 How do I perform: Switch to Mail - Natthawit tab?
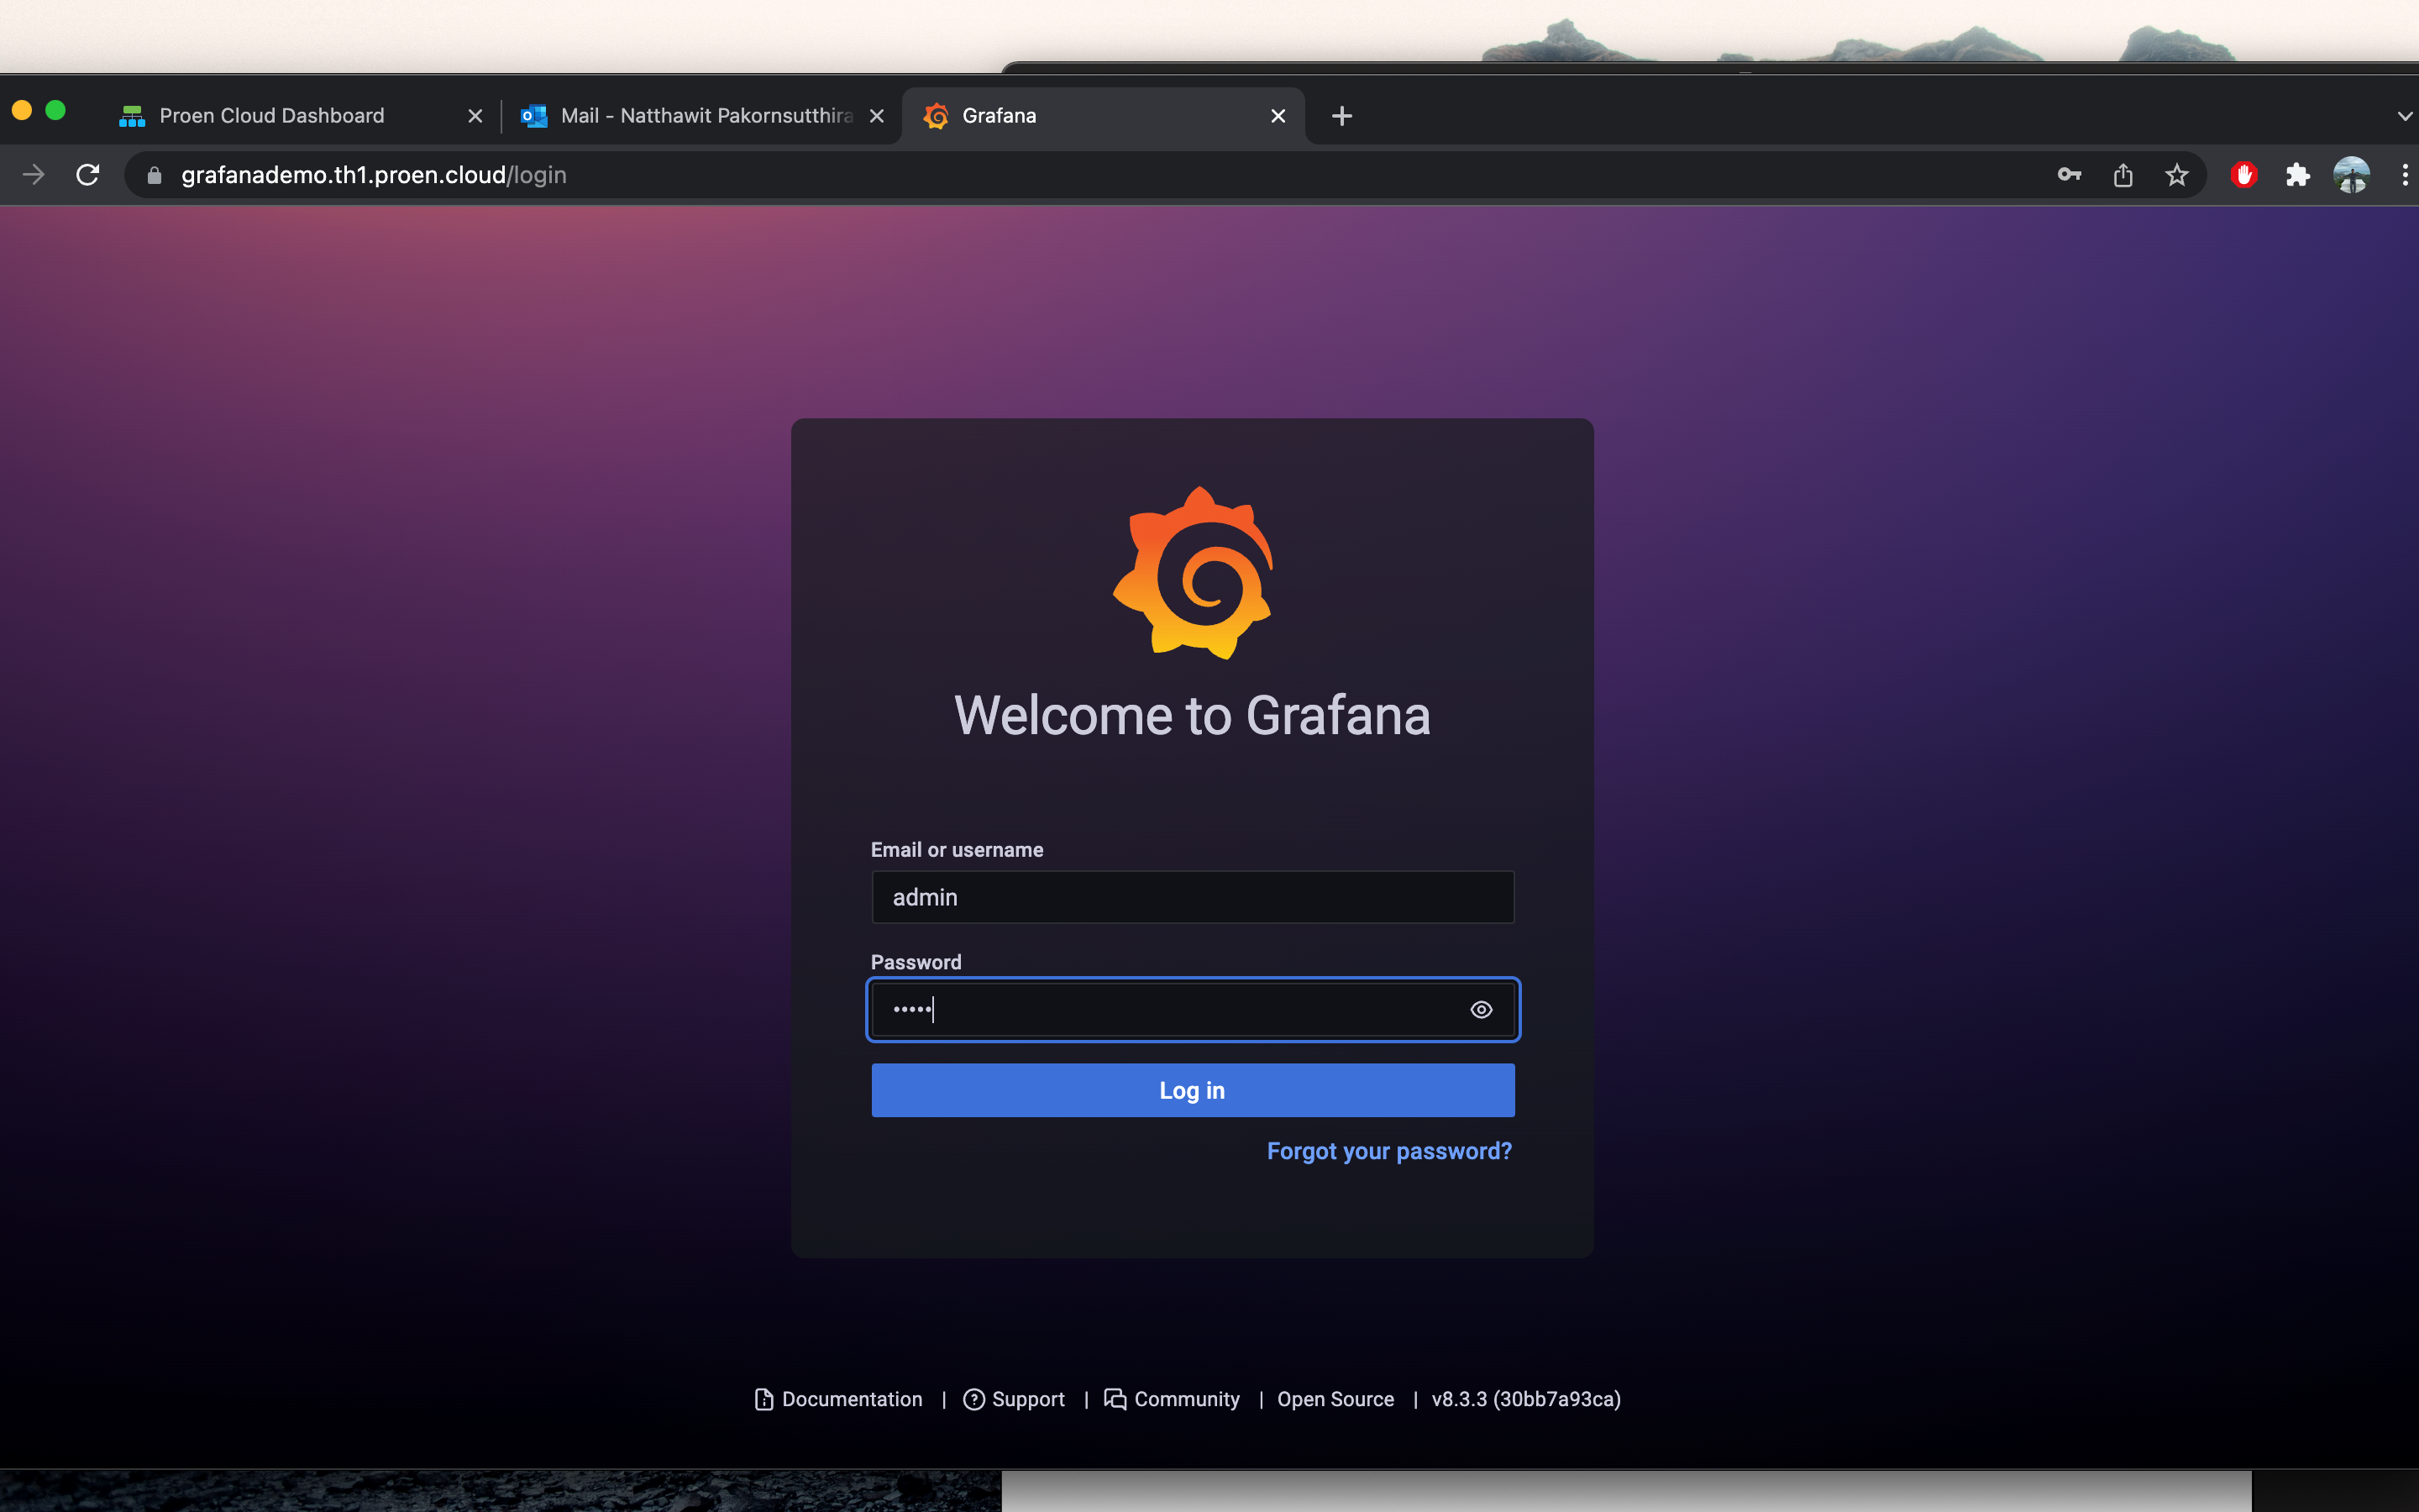coord(701,116)
